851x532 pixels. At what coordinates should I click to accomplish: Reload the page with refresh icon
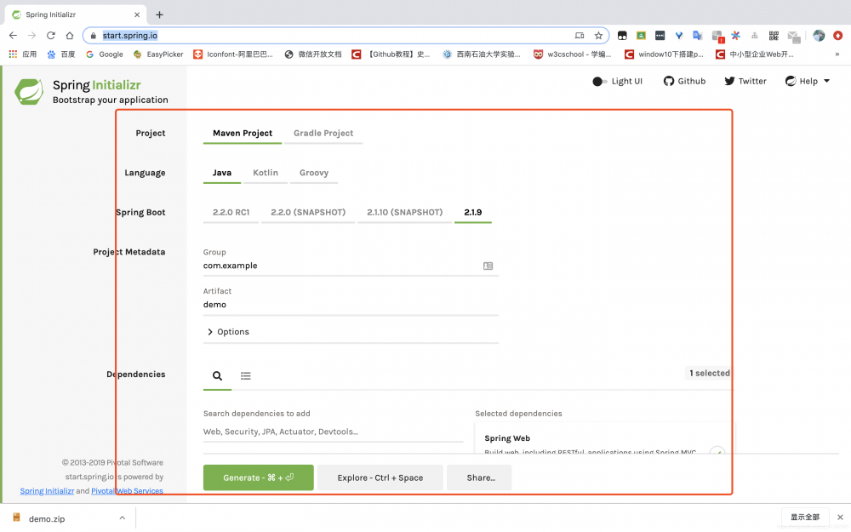click(51, 36)
